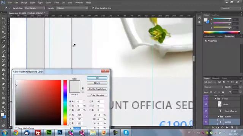Screen dimensions: 243x136
Task: Hide the buttons group layer
Action: [x=206, y=116]
